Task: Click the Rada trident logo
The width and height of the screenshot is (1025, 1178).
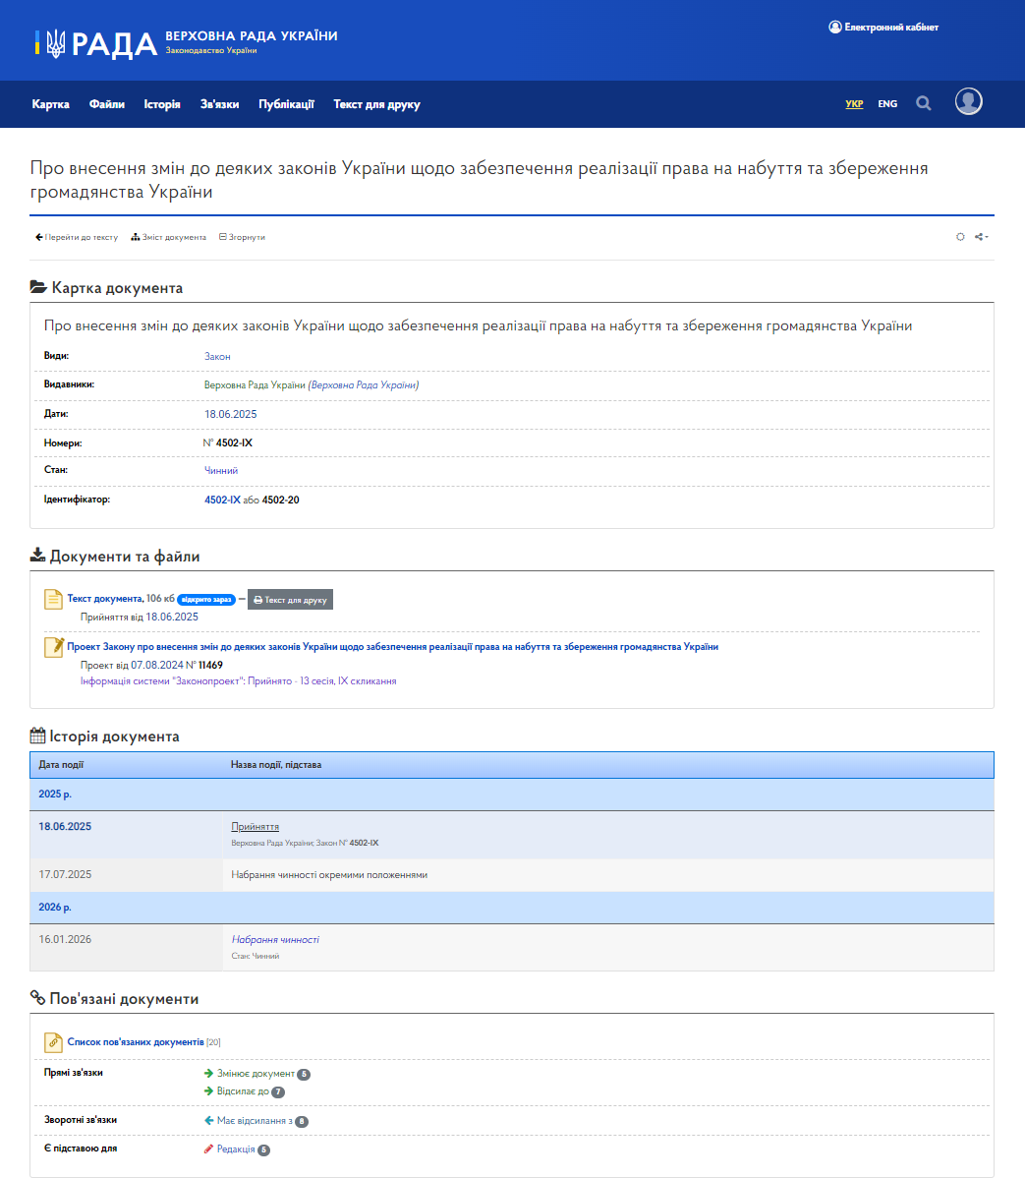Action: click(x=56, y=42)
